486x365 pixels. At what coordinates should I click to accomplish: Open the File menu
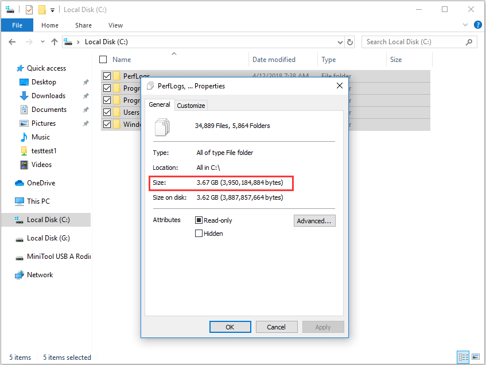[x=17, y=25]
